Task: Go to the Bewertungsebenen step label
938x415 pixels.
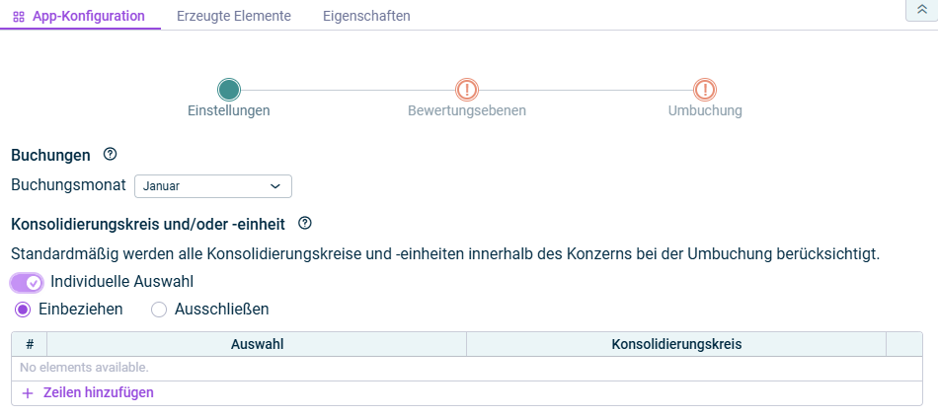Action: tap(467, 110)
